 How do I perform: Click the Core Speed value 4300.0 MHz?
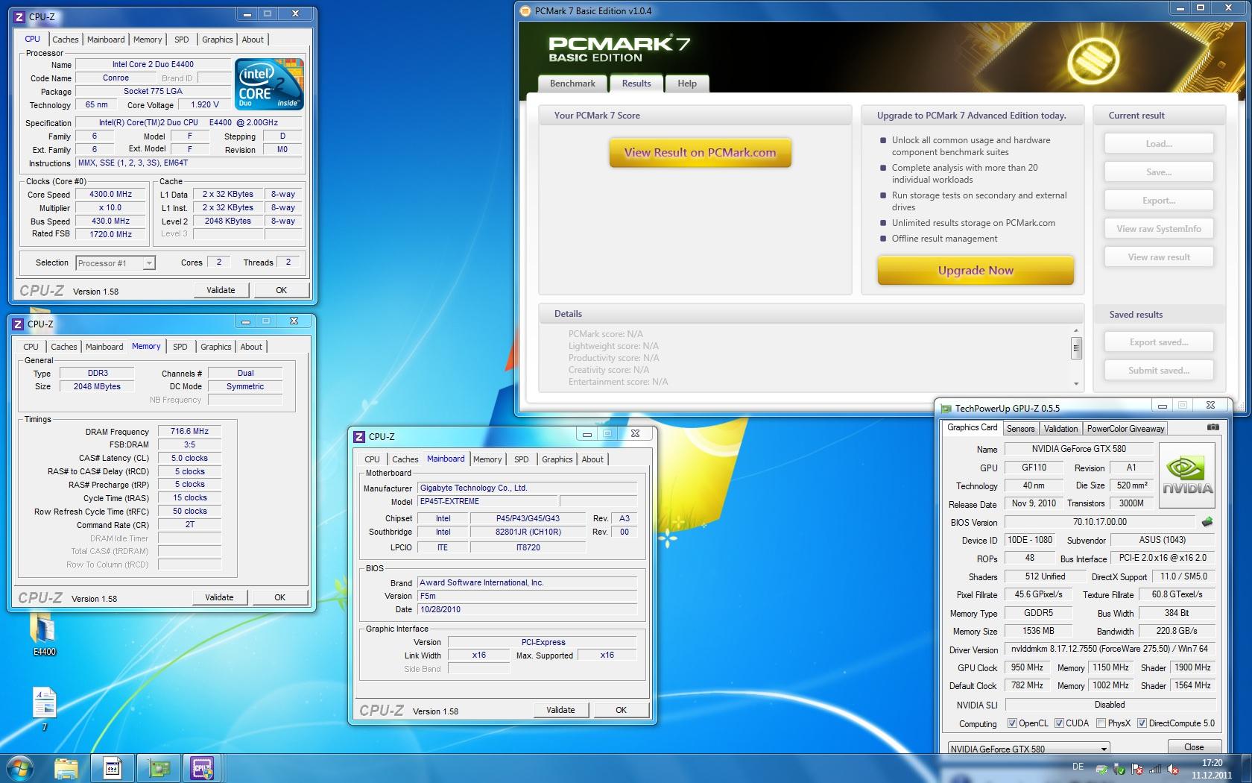(x=110, y=194)
